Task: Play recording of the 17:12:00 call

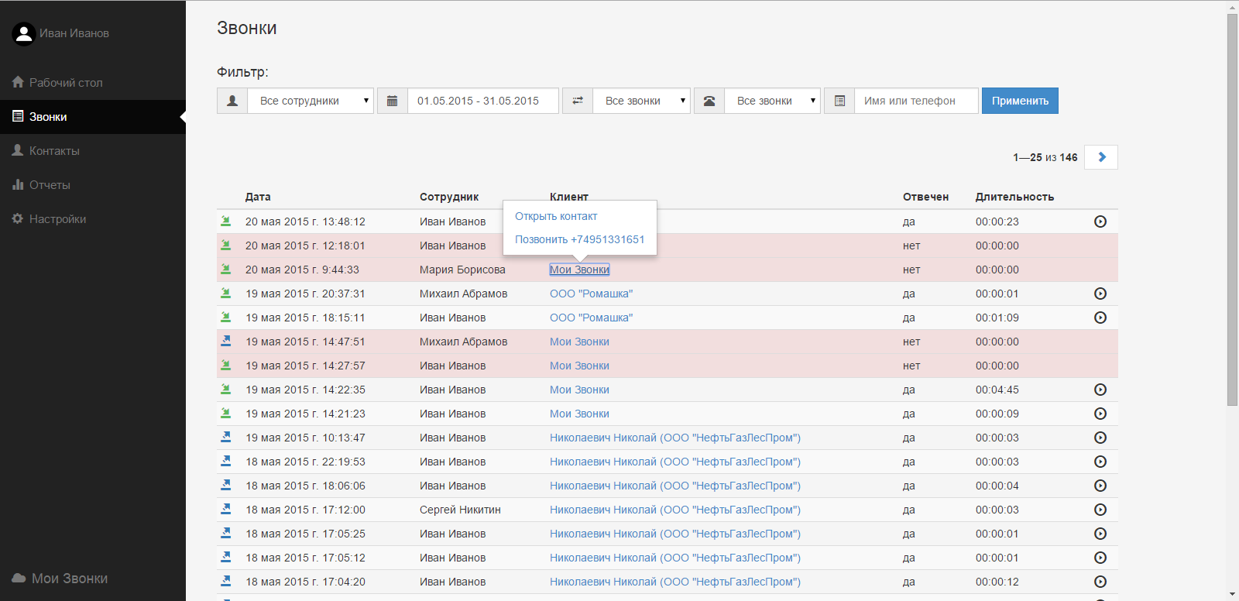Action: (x=1100, y=510)
